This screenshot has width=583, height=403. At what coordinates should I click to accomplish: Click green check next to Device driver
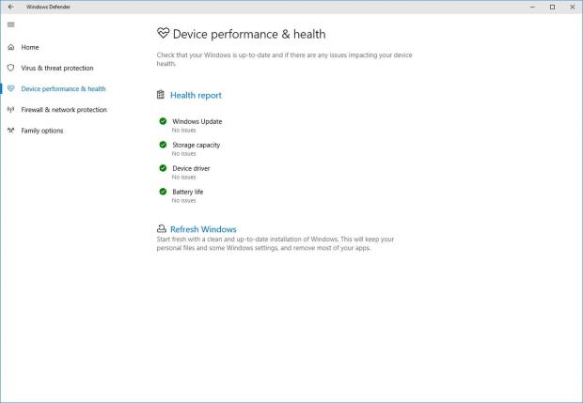tap(163, 169)
